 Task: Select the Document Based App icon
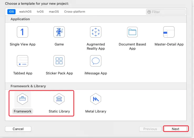coord(132,32)
